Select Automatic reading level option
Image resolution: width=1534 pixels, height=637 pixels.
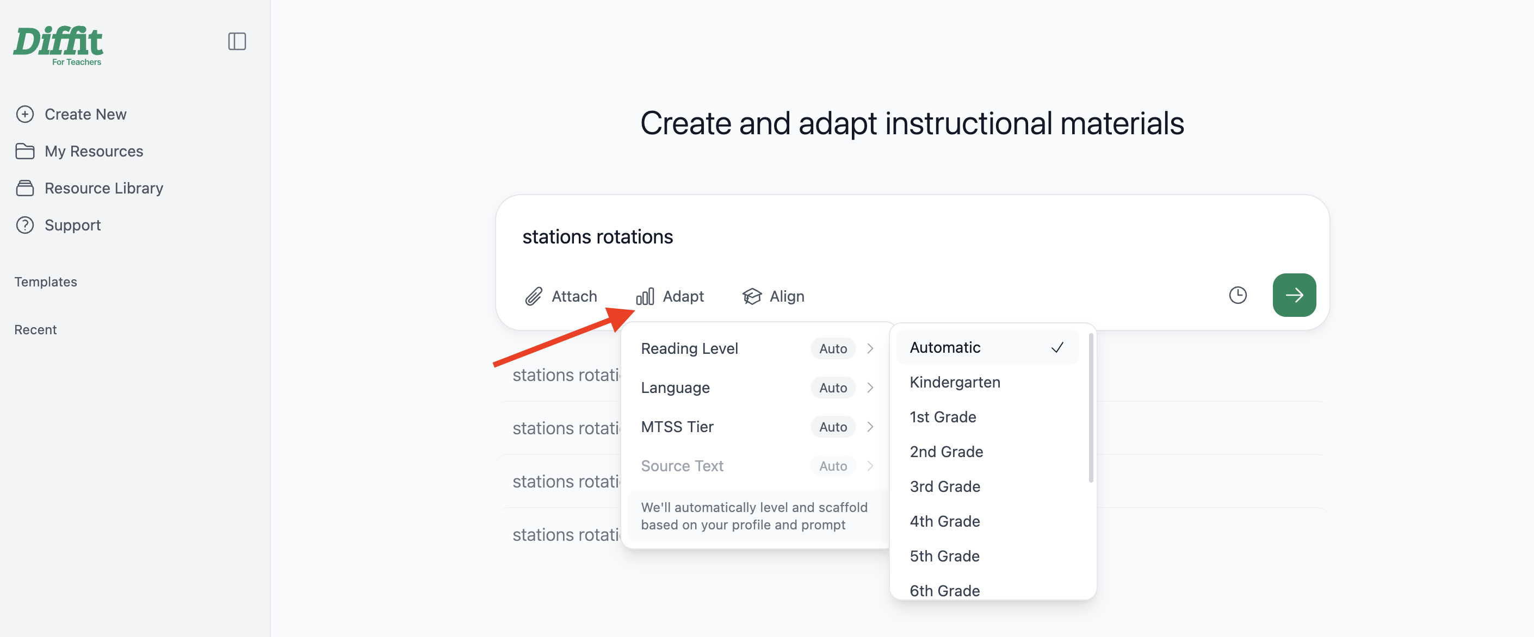pyautogui.click(x=987, y=347)
